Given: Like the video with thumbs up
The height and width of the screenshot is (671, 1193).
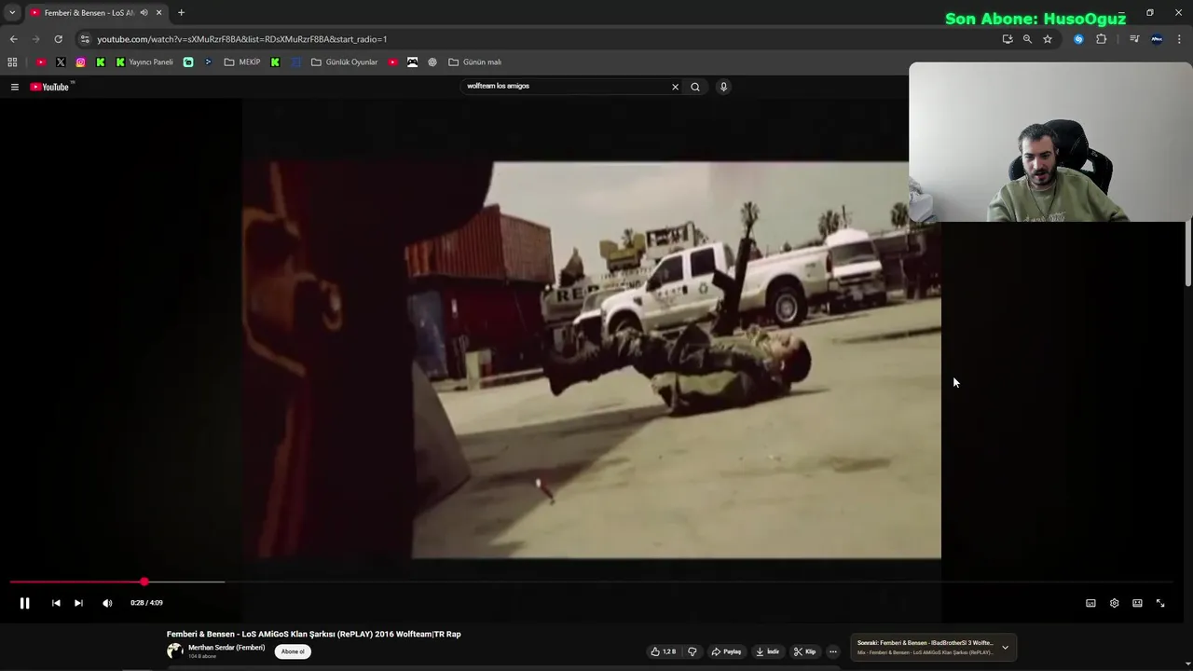Looking at the screenshot, I should point(664,651).
